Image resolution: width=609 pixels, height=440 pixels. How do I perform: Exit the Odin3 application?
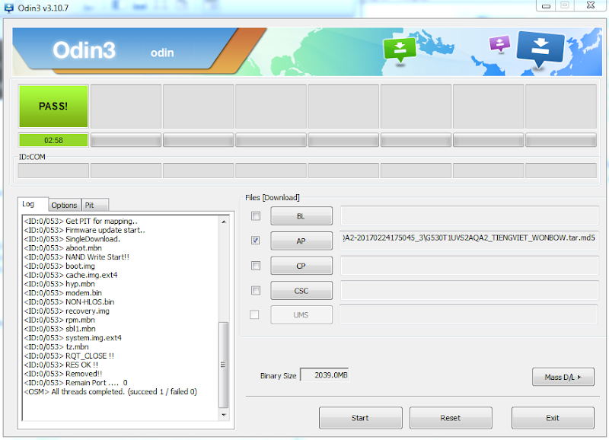click(553, 418)
